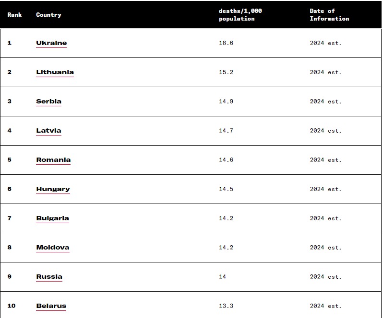Image resolution: width=383 pixels, height=318 pixels.
Task: Open the Ukraine country link
Action: (51, 43)
